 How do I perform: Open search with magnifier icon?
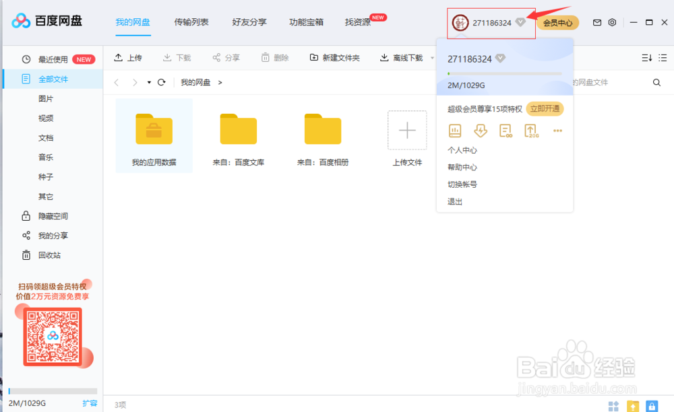pos(656,81)
